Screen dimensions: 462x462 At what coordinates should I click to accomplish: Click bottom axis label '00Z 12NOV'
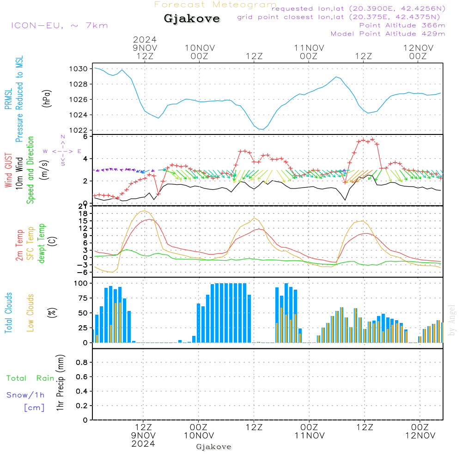[x=420, y=432]
